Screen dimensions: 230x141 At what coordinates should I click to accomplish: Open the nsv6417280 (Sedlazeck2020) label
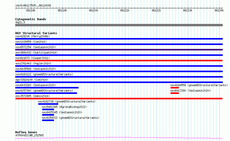pyautogui.click(x=190, y=91)
